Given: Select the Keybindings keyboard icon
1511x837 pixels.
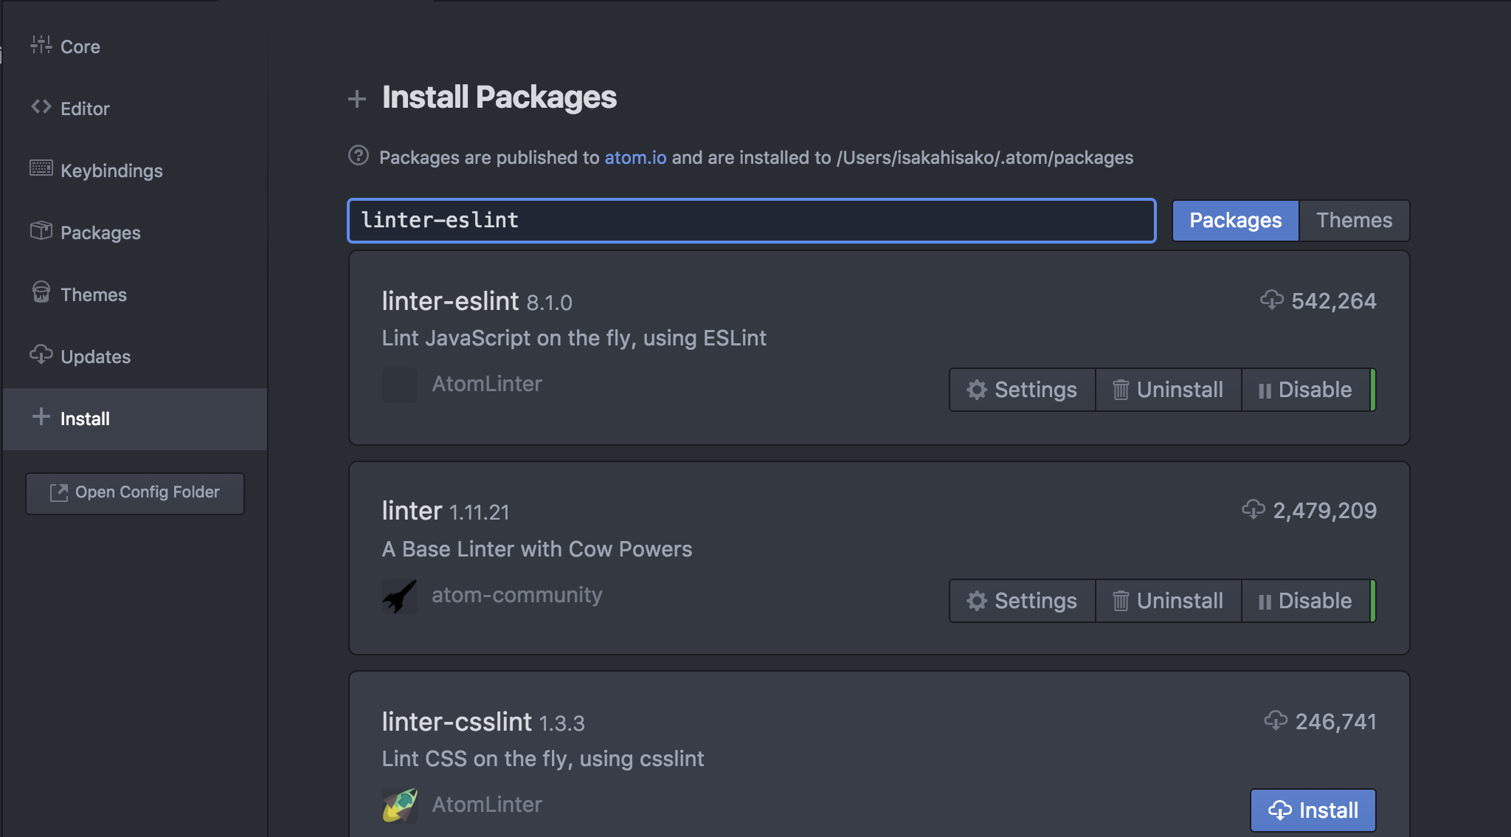Looking at the screenshot, I should 41,168.
